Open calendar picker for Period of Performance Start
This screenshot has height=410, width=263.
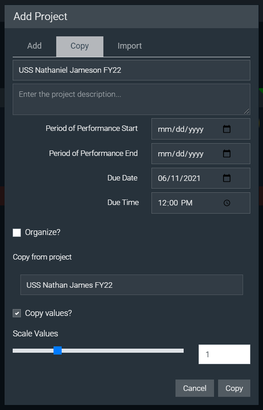tap(227, 129)
